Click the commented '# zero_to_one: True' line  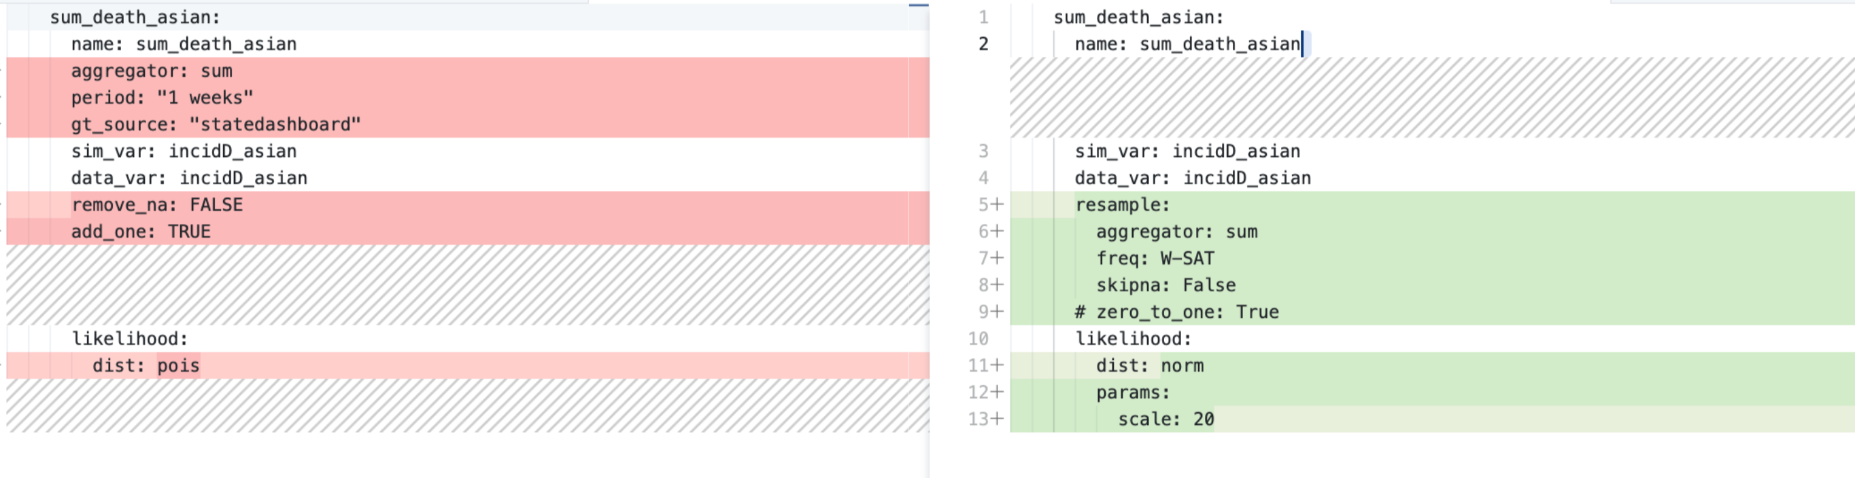(x=1176, y=312)
